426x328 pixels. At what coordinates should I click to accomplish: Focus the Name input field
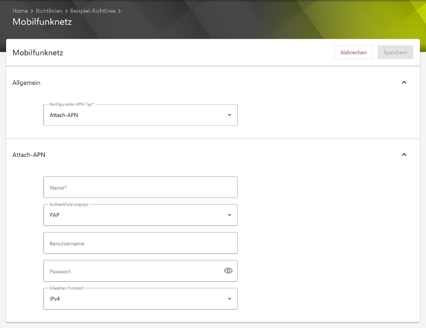coord(140,187)
